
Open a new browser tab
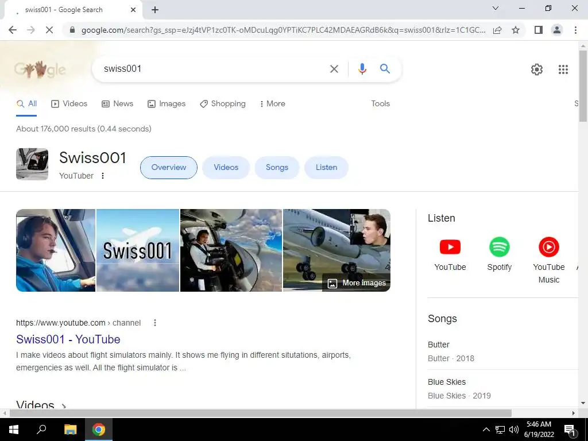(155, 10)
